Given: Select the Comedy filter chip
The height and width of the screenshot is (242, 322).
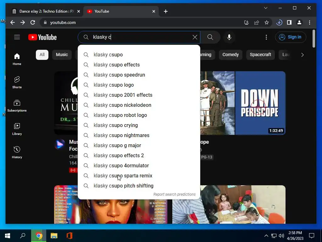Looking at the screenshot, I should click(x=230, y=55).
